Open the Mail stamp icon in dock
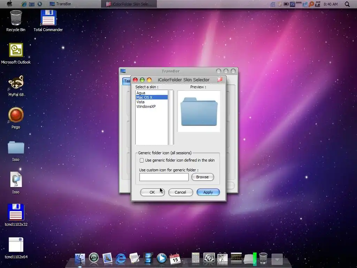The width and height of the screenshot is (357, 268). pyautogui.click(x=107, y=259)
